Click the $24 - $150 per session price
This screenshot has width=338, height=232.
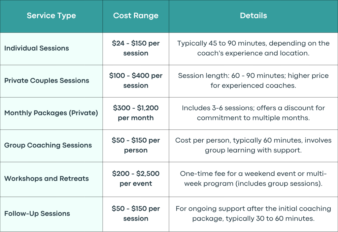click(x=136, y=48)
